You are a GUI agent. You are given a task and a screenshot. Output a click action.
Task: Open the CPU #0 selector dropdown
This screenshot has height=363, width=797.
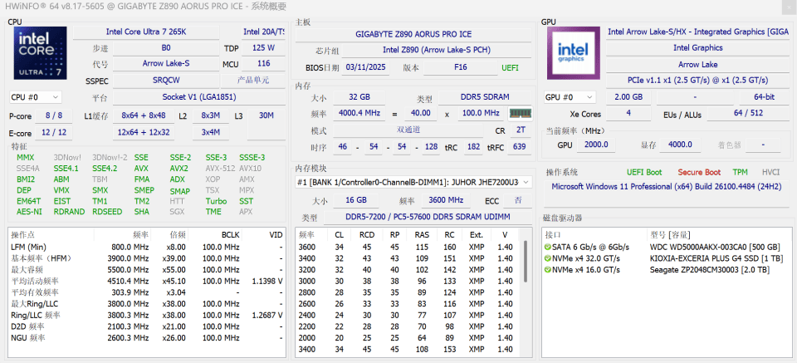[x=35, y=97]
